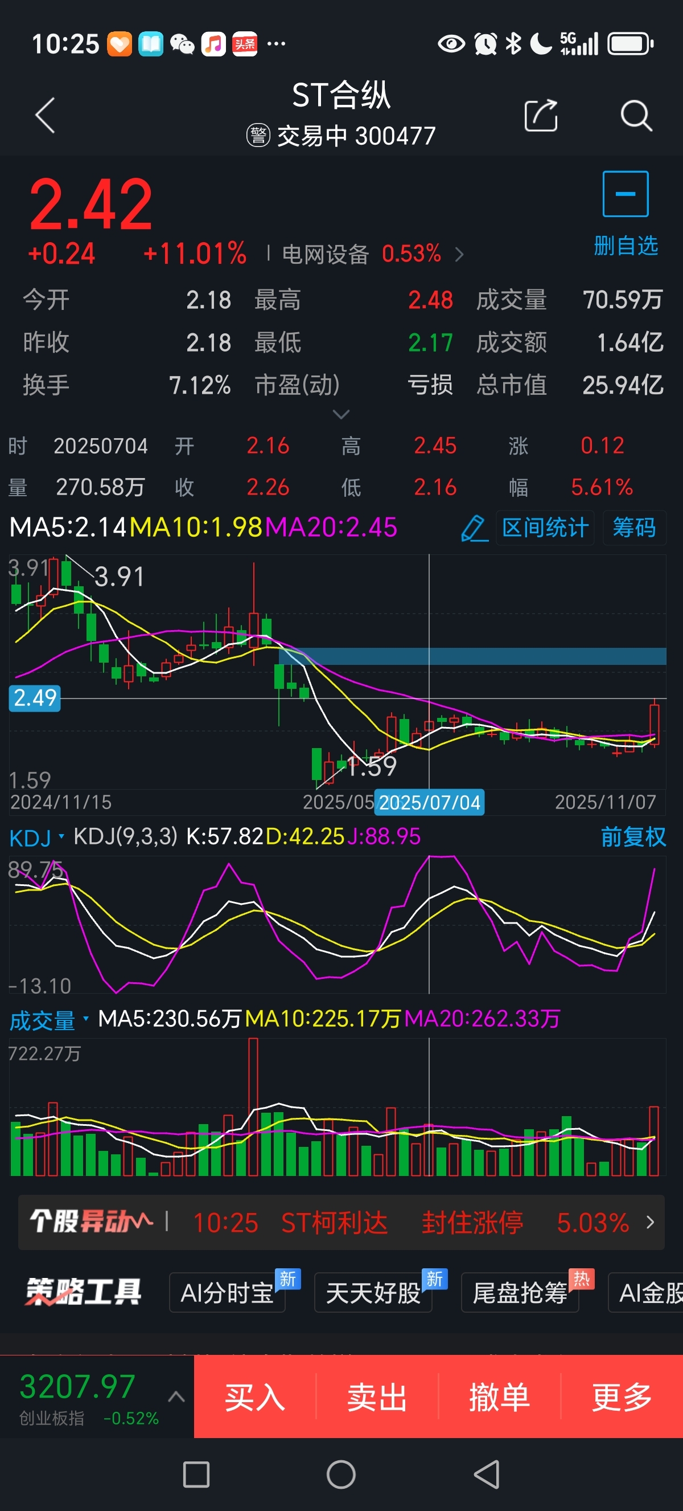Viewport: 683px width, 1511px height.
Task: Open the AI分时宝 strategy tool
Action: [x=227, y=1293]
